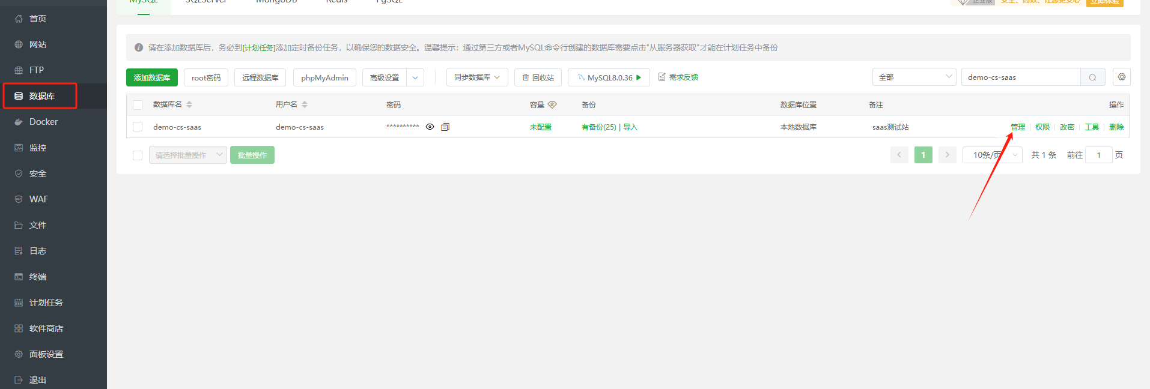Tick the checkbox beside the batch operation dropdown
Viewport: 1150px width, 389px height.
point(138,155)
